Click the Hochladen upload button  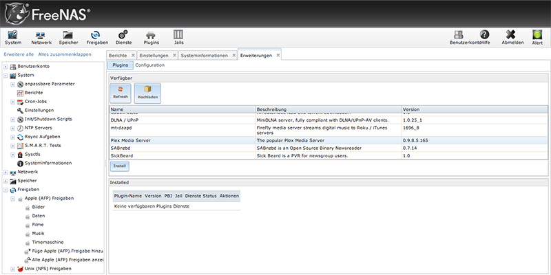(x=147, y=93)
